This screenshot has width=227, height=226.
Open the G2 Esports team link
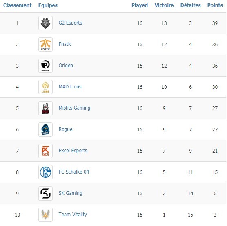(70, 23)
